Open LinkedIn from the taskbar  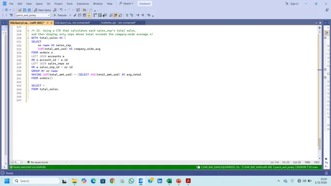point(160,181)
